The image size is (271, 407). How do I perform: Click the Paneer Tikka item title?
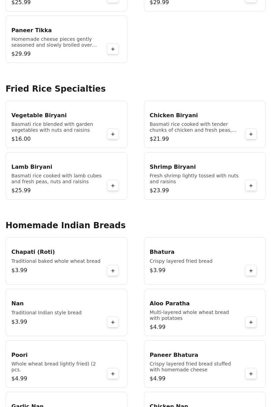click(x=31, y=30)
